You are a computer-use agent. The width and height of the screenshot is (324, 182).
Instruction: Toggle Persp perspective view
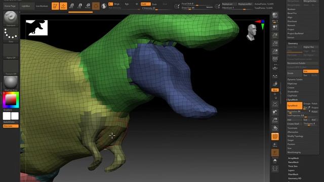[x=275, y=60]
